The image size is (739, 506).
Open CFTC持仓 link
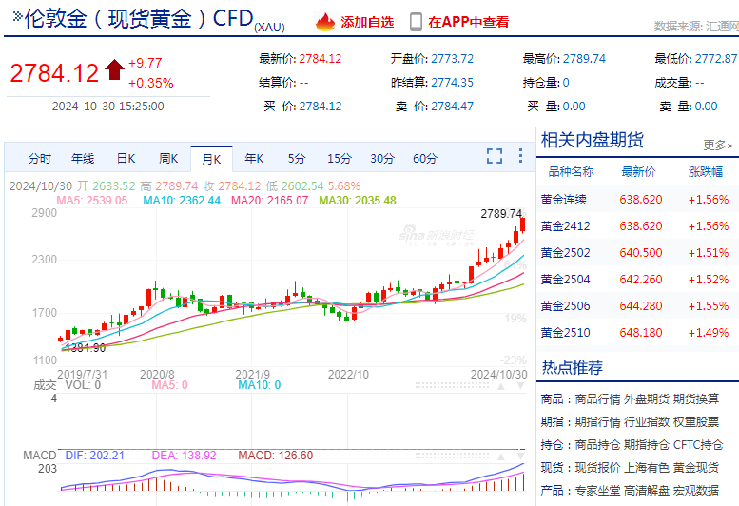[698, 445]
